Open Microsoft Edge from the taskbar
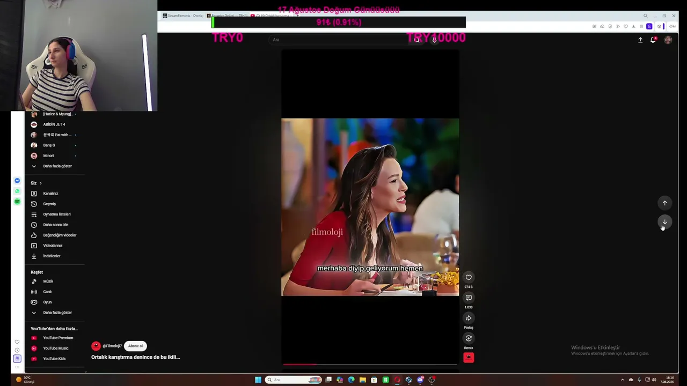The height and width of the screenshot is (386, 687). (351, 380)
